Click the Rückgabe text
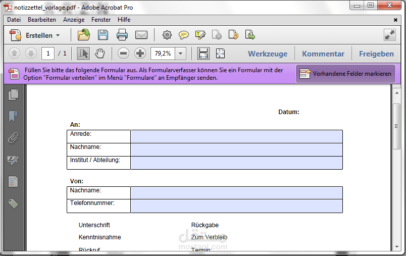This screenshot has width=406, height=256. point(205,225)
